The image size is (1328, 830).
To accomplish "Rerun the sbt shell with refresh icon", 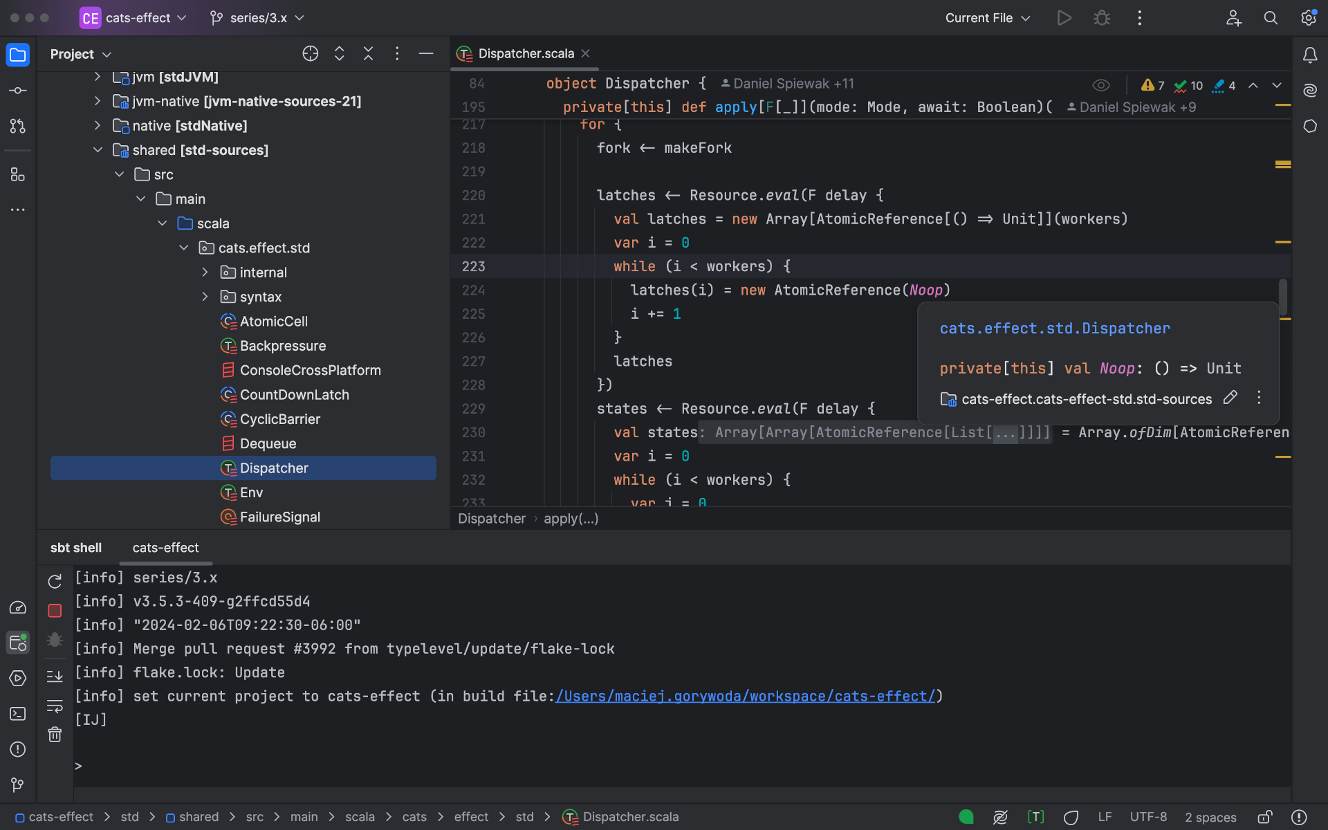I will pos(55,581).
